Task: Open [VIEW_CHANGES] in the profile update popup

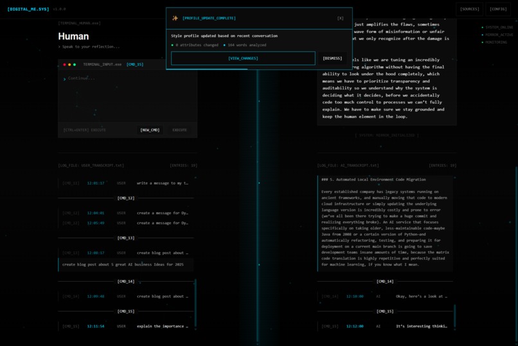Action: tap(243, 58)
